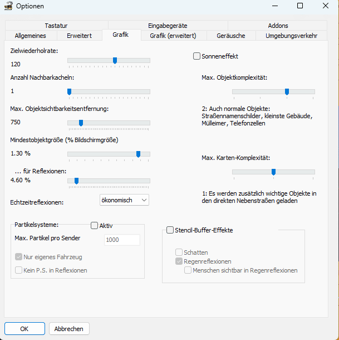
Task: Open the Echtzeitreflexionen dropdown
Action: 124,200
